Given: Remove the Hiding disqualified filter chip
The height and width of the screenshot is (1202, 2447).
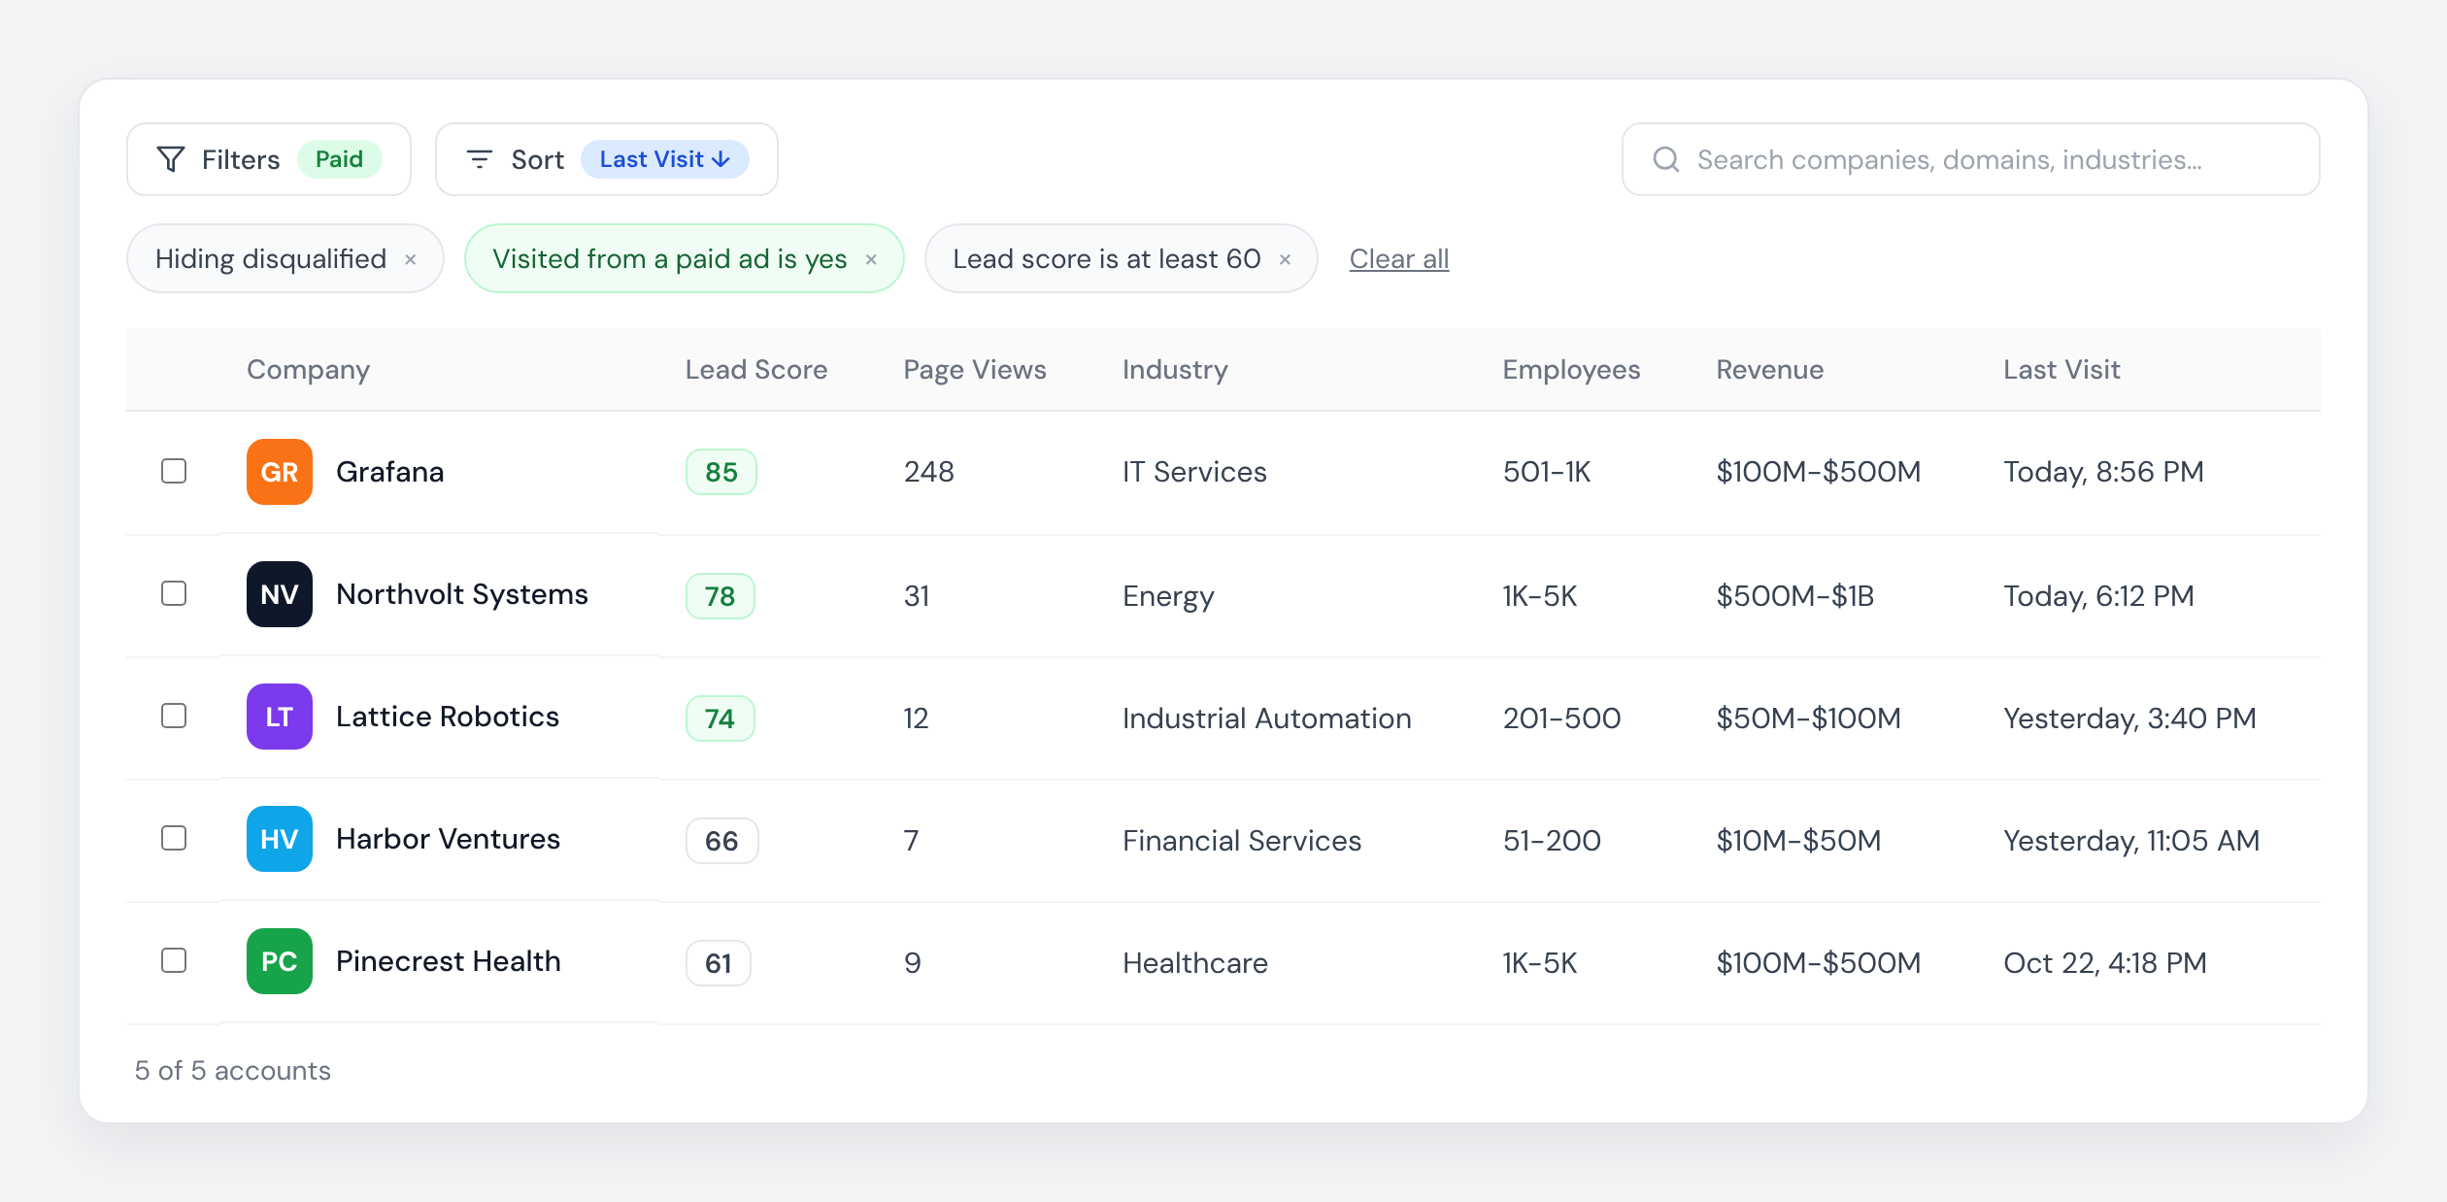Looking at the screenshot, I should pos(411,259).
